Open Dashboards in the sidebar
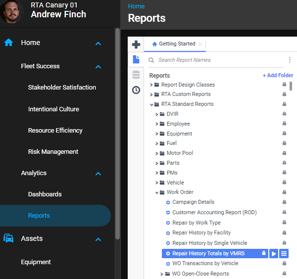Screen dimensions: 297x279 [45, 194]
